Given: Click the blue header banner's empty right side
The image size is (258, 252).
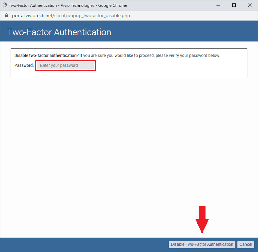Looking at the screenshot, I should pos(192,32).
